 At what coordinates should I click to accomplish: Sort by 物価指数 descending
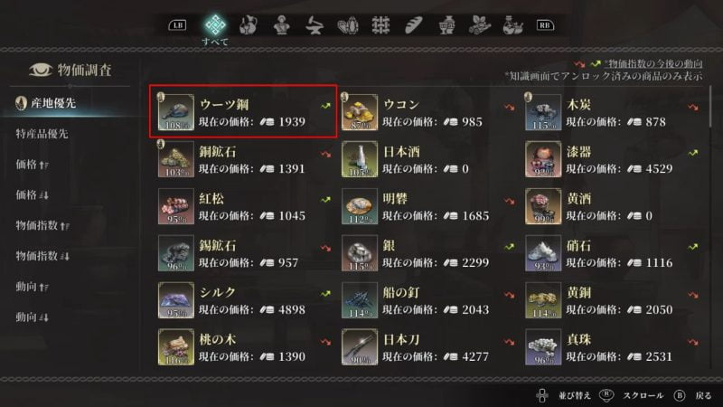point(42,256)
